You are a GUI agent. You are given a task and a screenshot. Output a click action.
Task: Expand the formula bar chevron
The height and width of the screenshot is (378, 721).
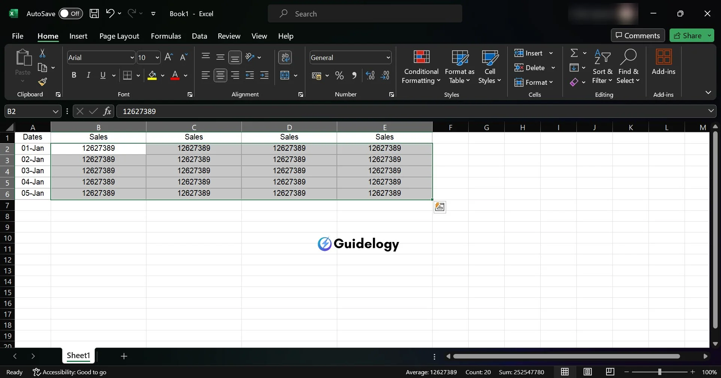coord(710,111)
